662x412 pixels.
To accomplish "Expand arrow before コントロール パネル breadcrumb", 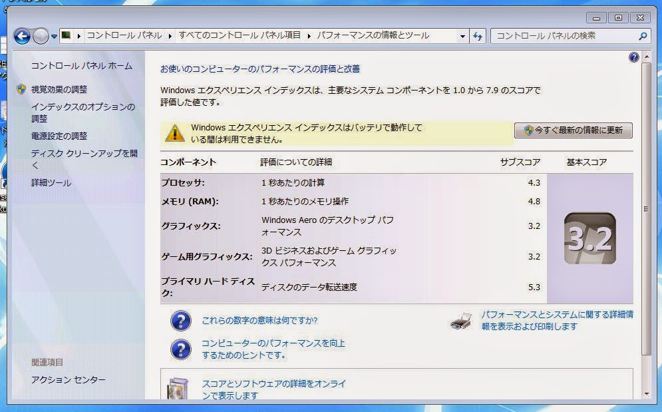I will click(79, 36).
